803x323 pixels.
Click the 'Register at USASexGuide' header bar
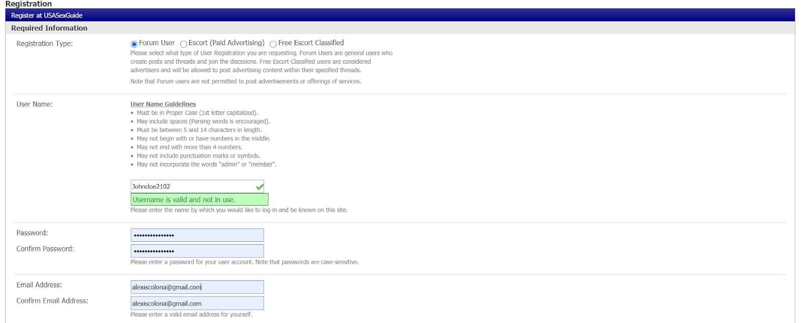[x=400, y=15]
